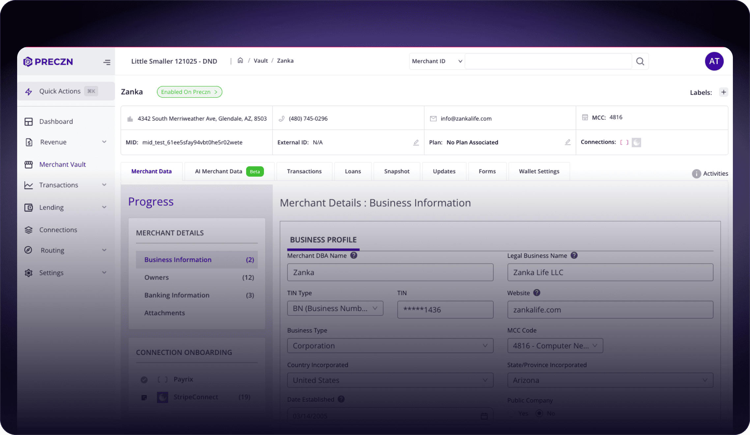Open the MCC Code dropdown

click(x=555, y=346)
